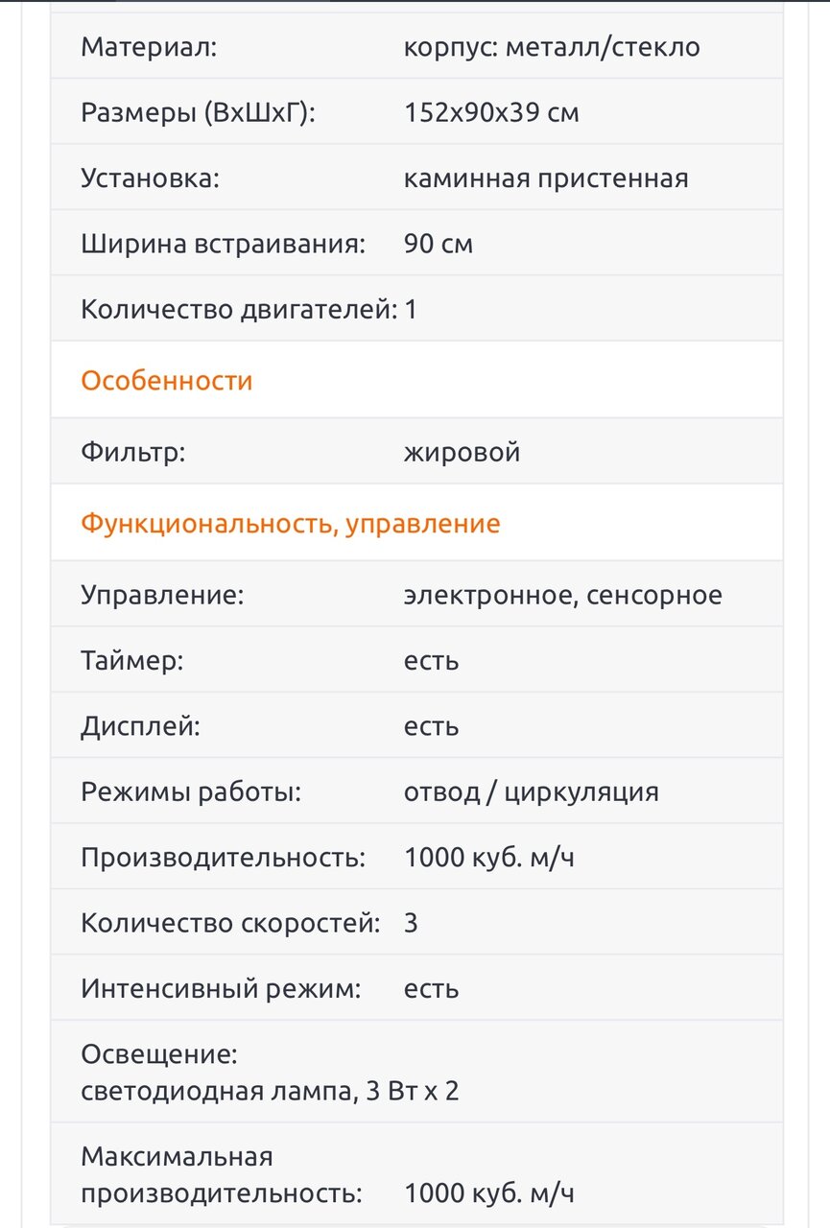Click the Особенности section header

167,381
